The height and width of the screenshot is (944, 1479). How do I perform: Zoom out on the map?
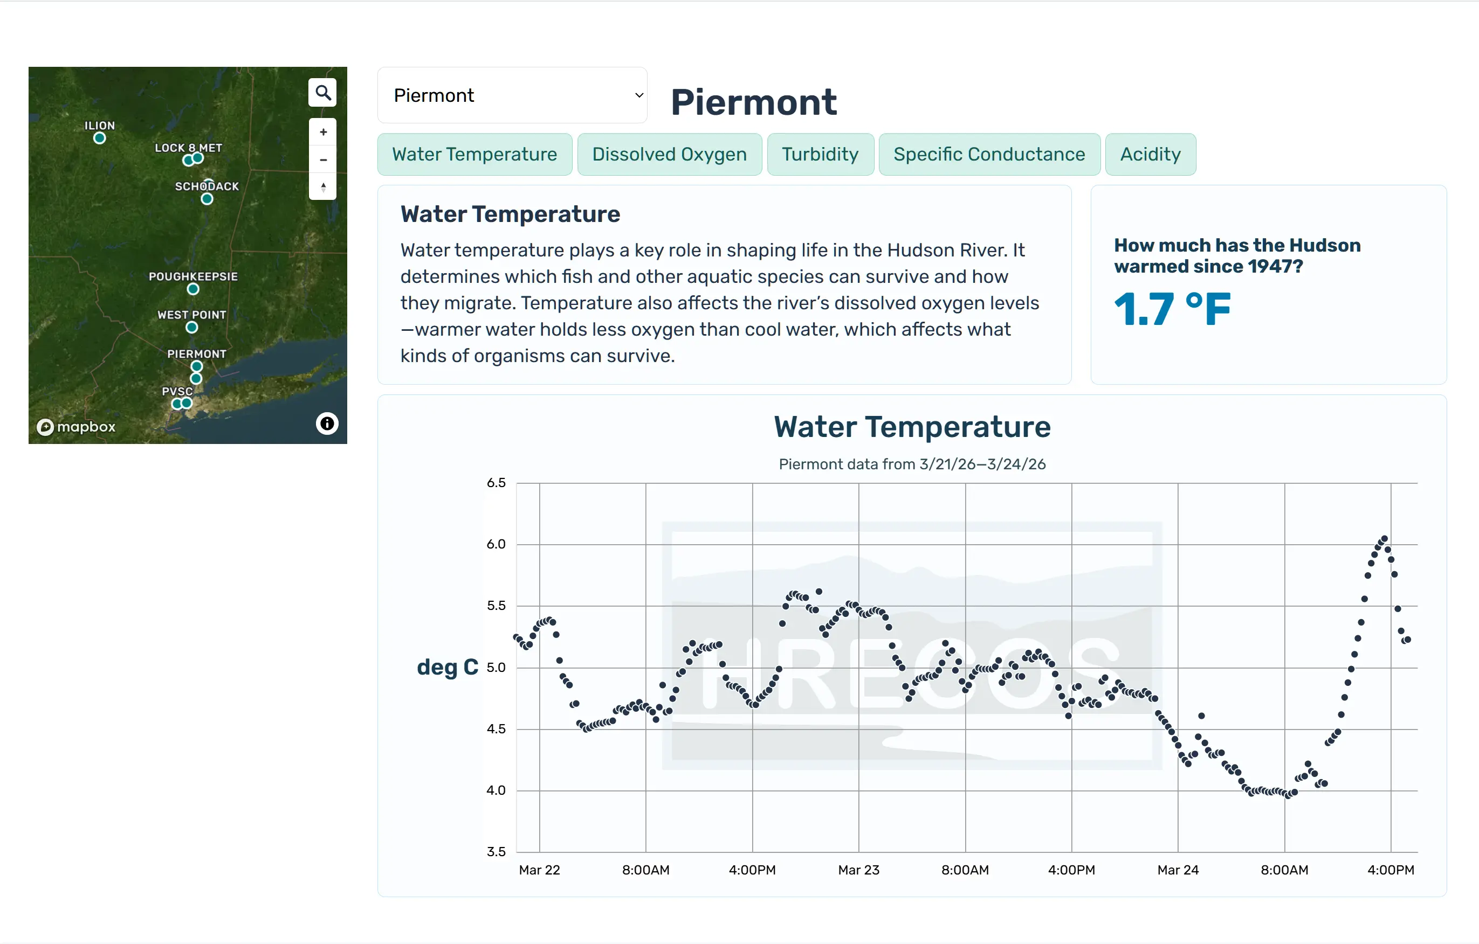click(x=323, y=160)
